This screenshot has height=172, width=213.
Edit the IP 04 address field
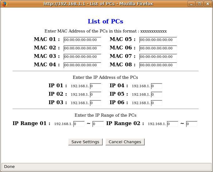click(156, 86)
